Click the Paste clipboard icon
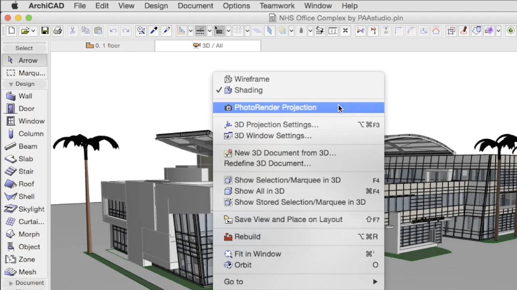Image resolution: width=517 pixels, height=290 pixels. click(x=98, y=31)
